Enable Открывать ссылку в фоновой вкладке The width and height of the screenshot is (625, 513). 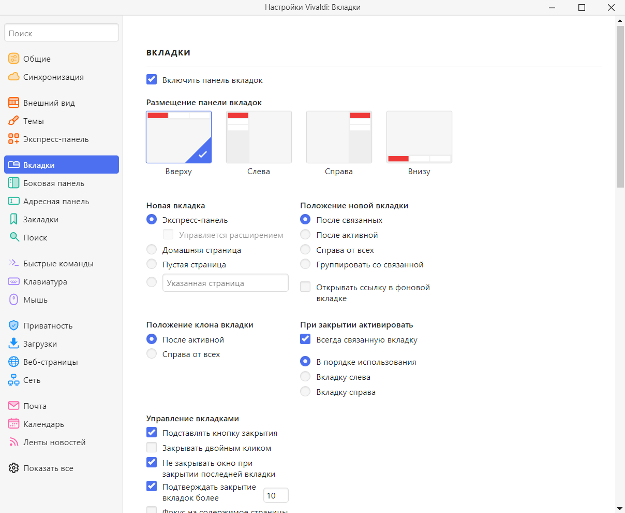pyautogui.click(x=305, y=287)
